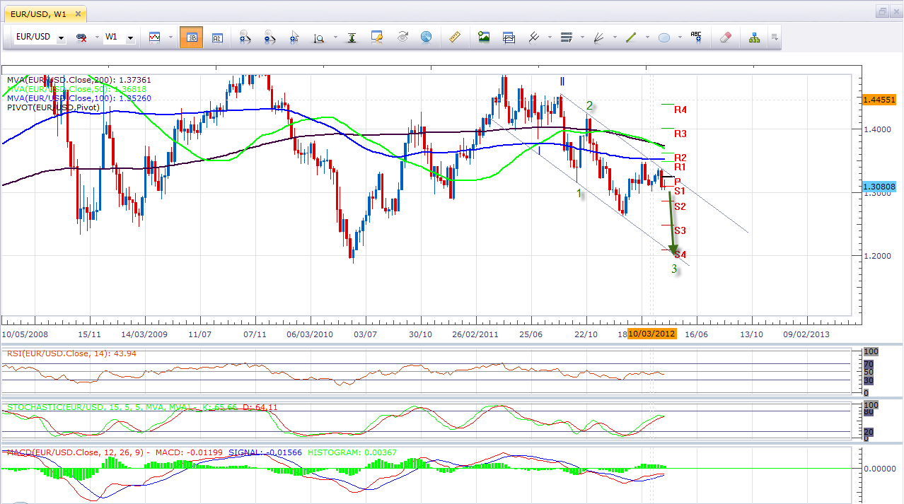Click the blue MVA 100 indicator label
Image resolution: width=904 pixels, height=504 pixels.
[x=79, y=98]
